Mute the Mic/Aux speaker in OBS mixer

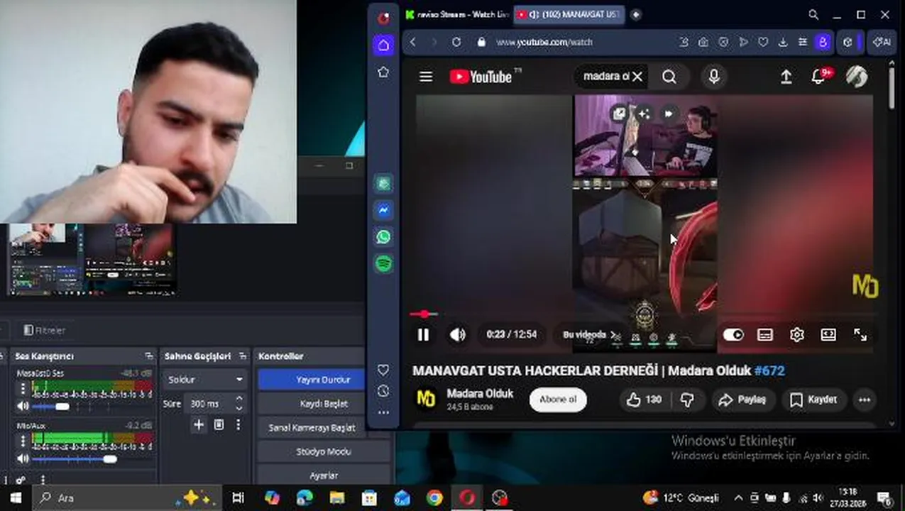coord(23,459)
